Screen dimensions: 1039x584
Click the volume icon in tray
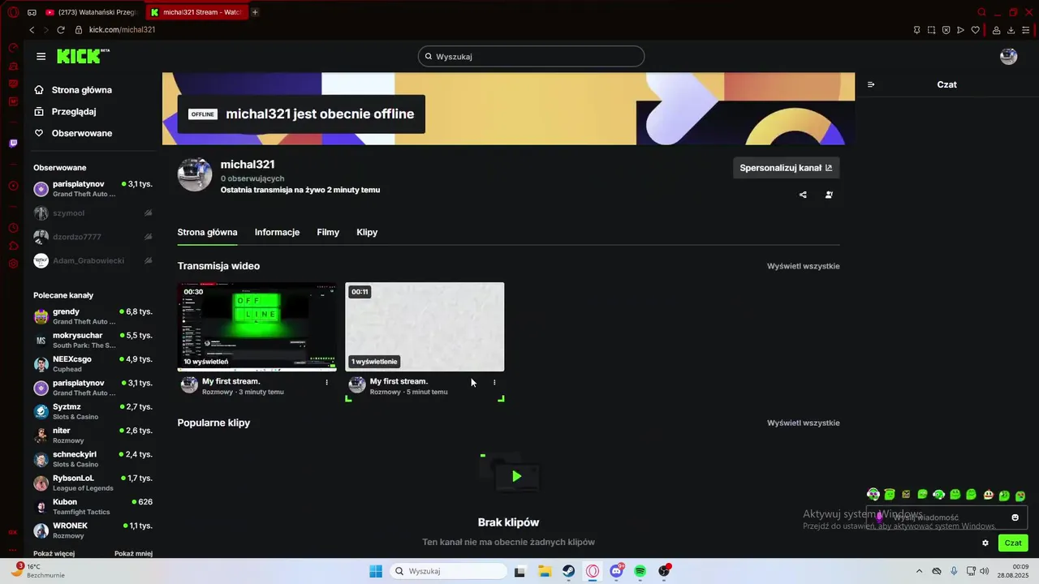click(985, 571)
